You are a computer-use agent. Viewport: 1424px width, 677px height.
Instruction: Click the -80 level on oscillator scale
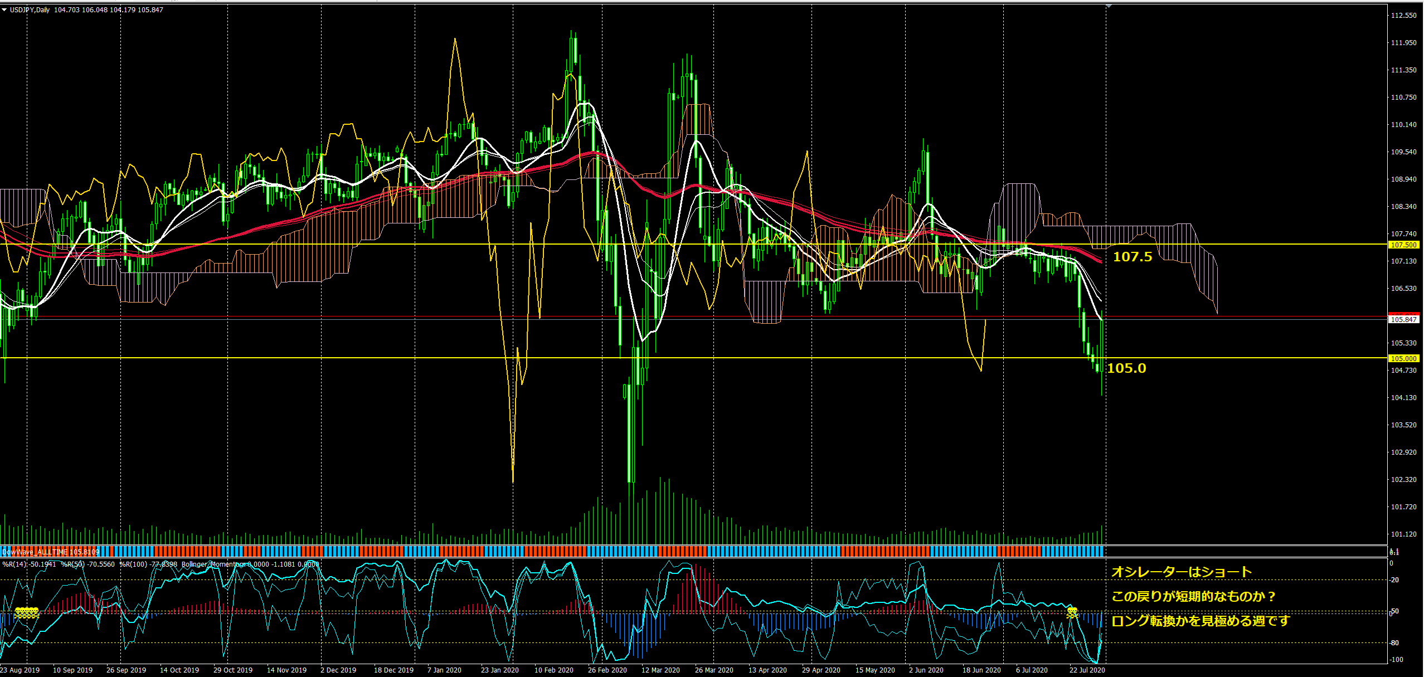pos(1394,642)
